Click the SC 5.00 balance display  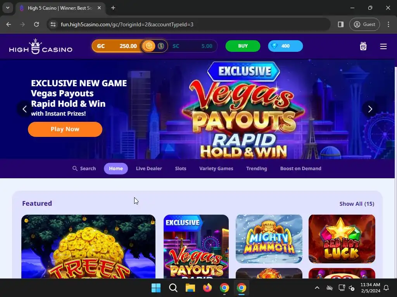[x=192, y=46]
